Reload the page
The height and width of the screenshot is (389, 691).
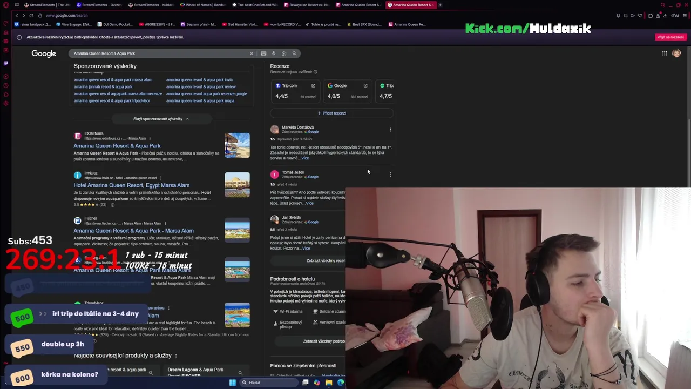31,15
